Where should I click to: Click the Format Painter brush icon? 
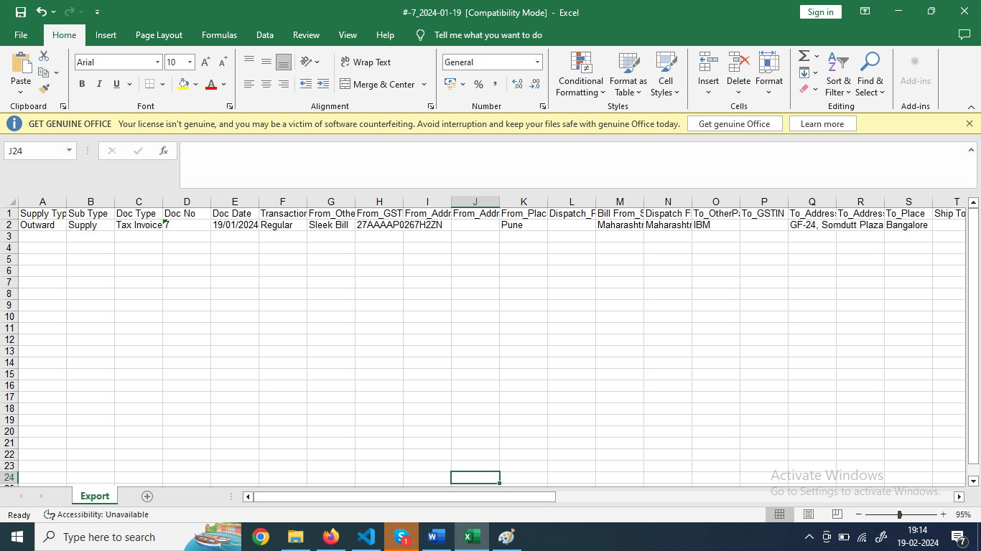(x=44, y=89)
